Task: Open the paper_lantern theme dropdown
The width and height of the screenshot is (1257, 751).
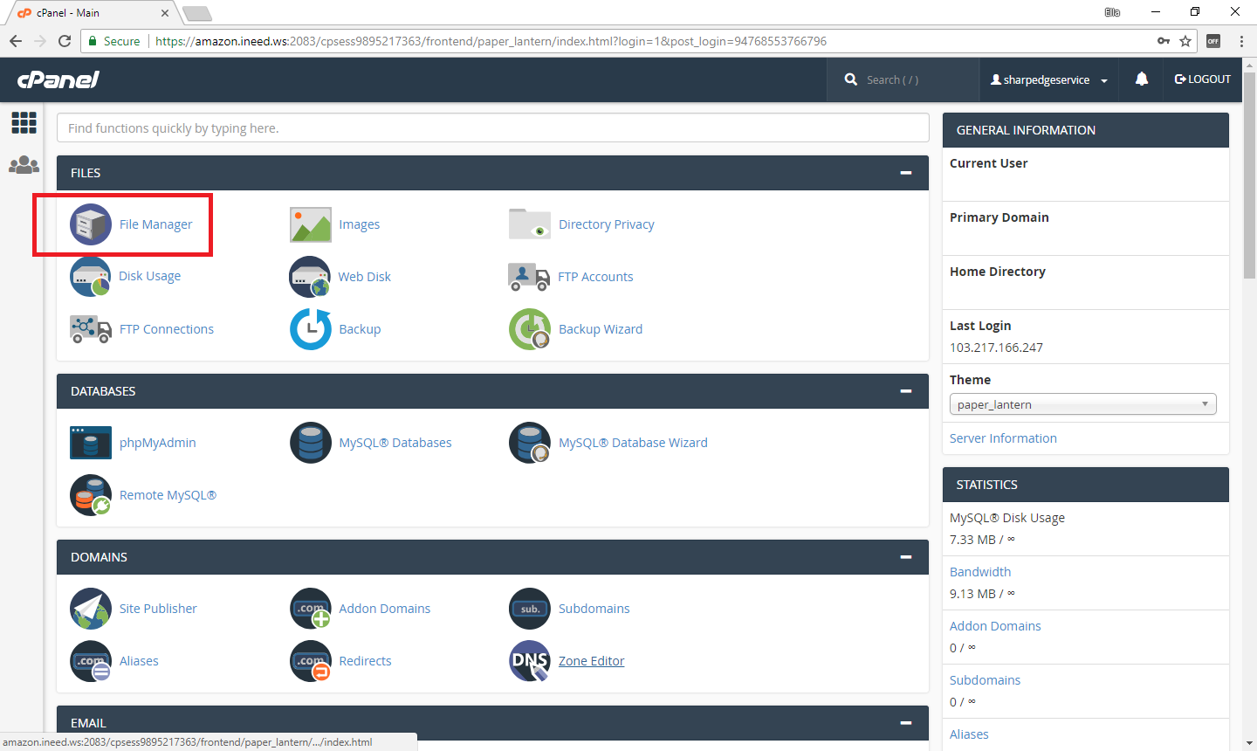Action: (1082, 404)
